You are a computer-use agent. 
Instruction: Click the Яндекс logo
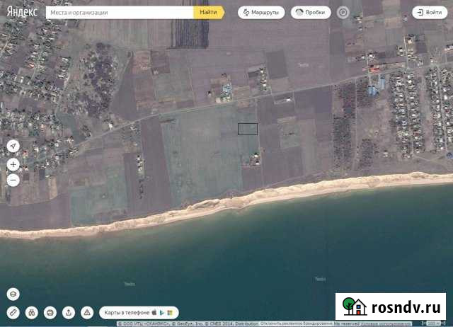(x=23, y=12)
